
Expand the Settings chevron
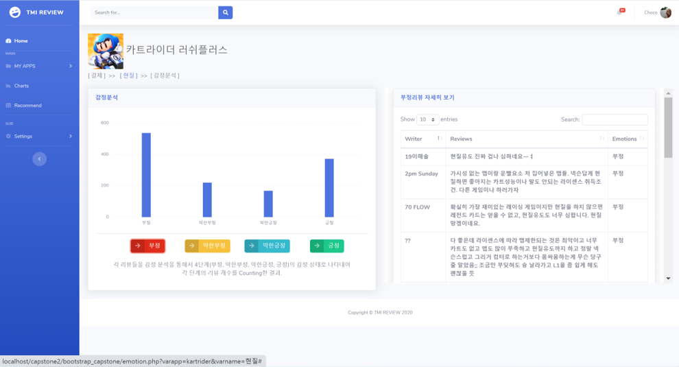pyautogui.click(x=71, y=136)
